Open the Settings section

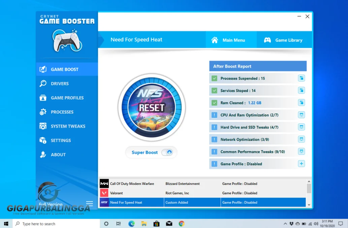(x=67, y=140)
